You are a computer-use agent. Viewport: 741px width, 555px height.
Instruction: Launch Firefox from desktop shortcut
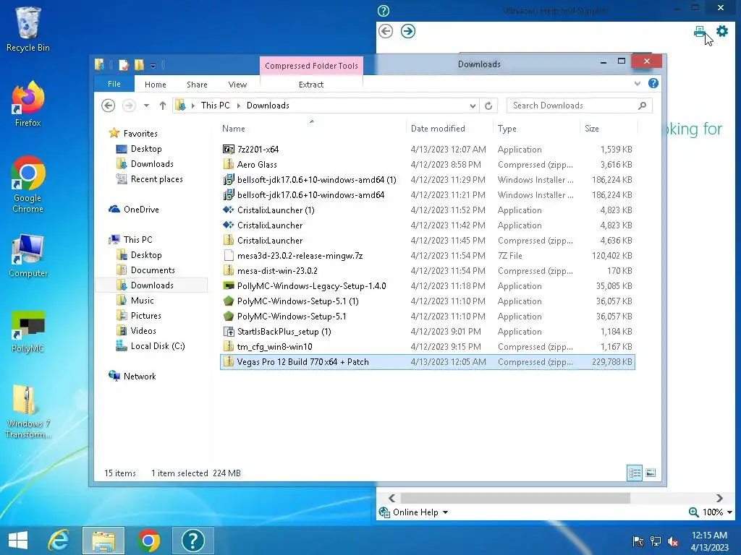point(28,104)
